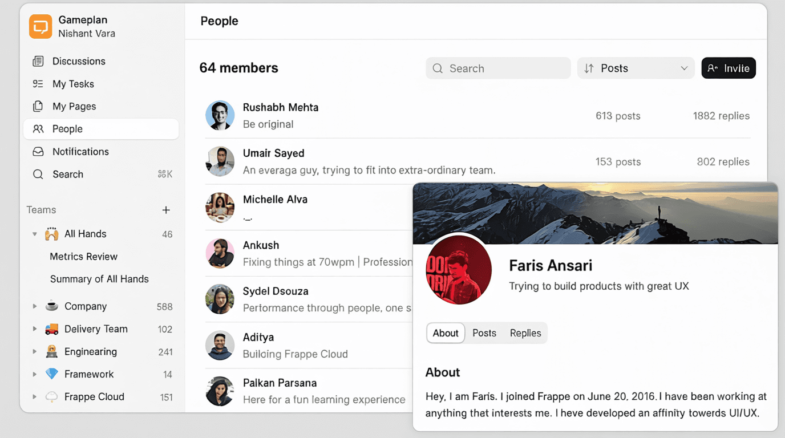Click the members Search input field
This screenshot has width=785, height=438.
click(498, 68)
